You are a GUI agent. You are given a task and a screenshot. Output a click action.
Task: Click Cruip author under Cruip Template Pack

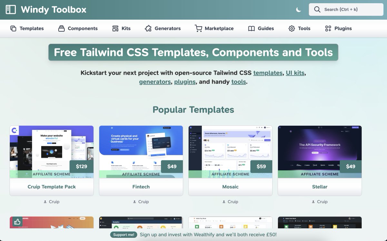(x=52, y=202)
